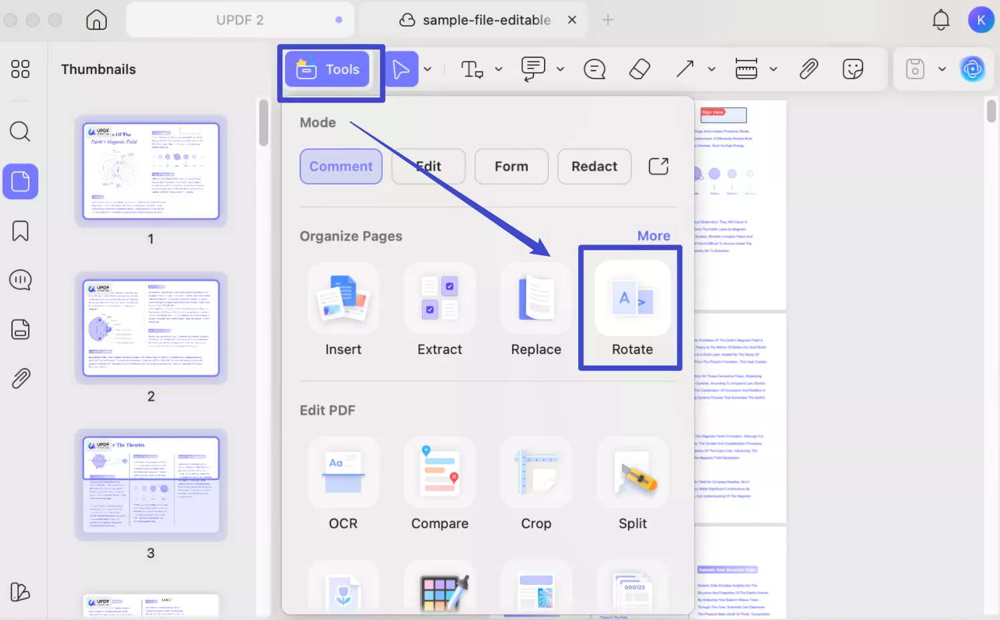Viewport: 1000px width, 620px height.
Task: Click the save icon in toolbar
Action: tap(915, 69)
